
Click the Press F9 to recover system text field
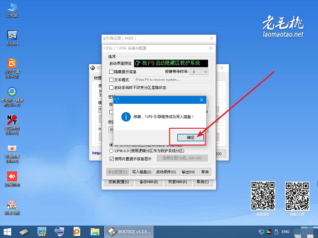pos(171,80)
